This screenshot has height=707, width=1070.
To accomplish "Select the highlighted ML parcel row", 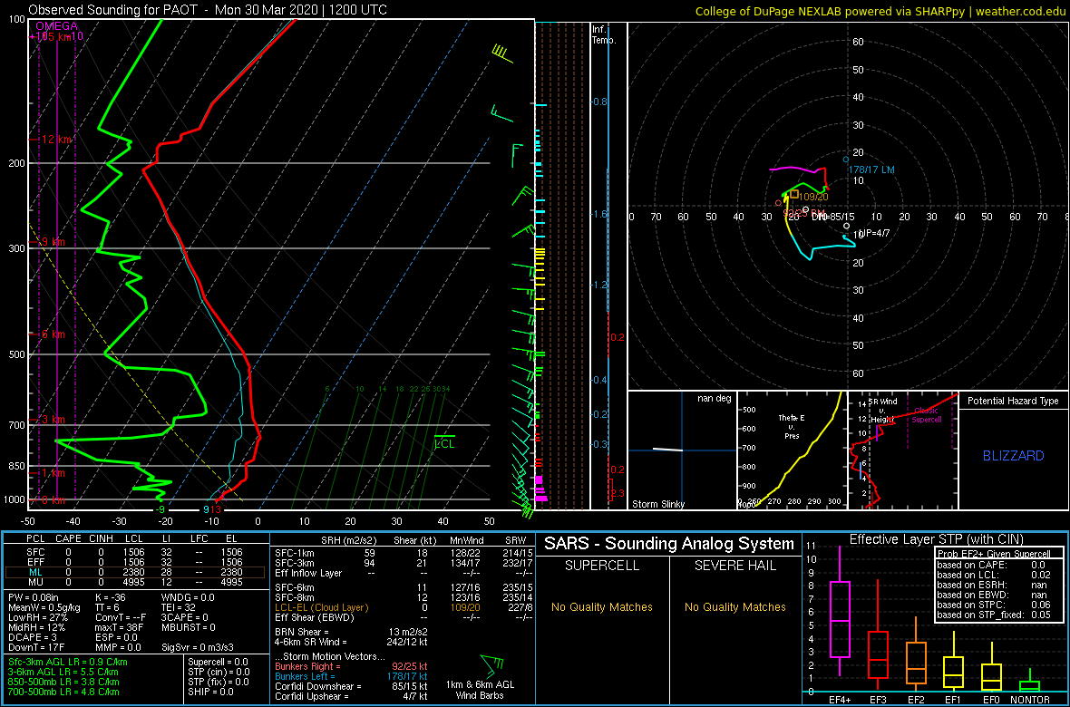I will (135, 572).
